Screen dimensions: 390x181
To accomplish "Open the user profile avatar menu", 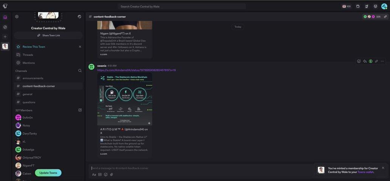I will coord(384,6).
